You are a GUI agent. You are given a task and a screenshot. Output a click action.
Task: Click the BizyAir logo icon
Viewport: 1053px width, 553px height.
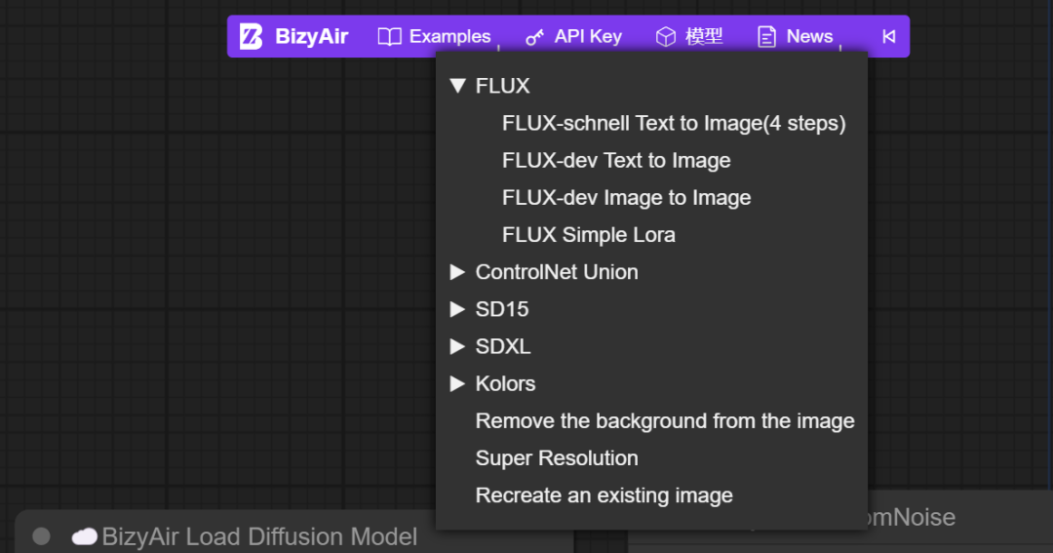252,36
